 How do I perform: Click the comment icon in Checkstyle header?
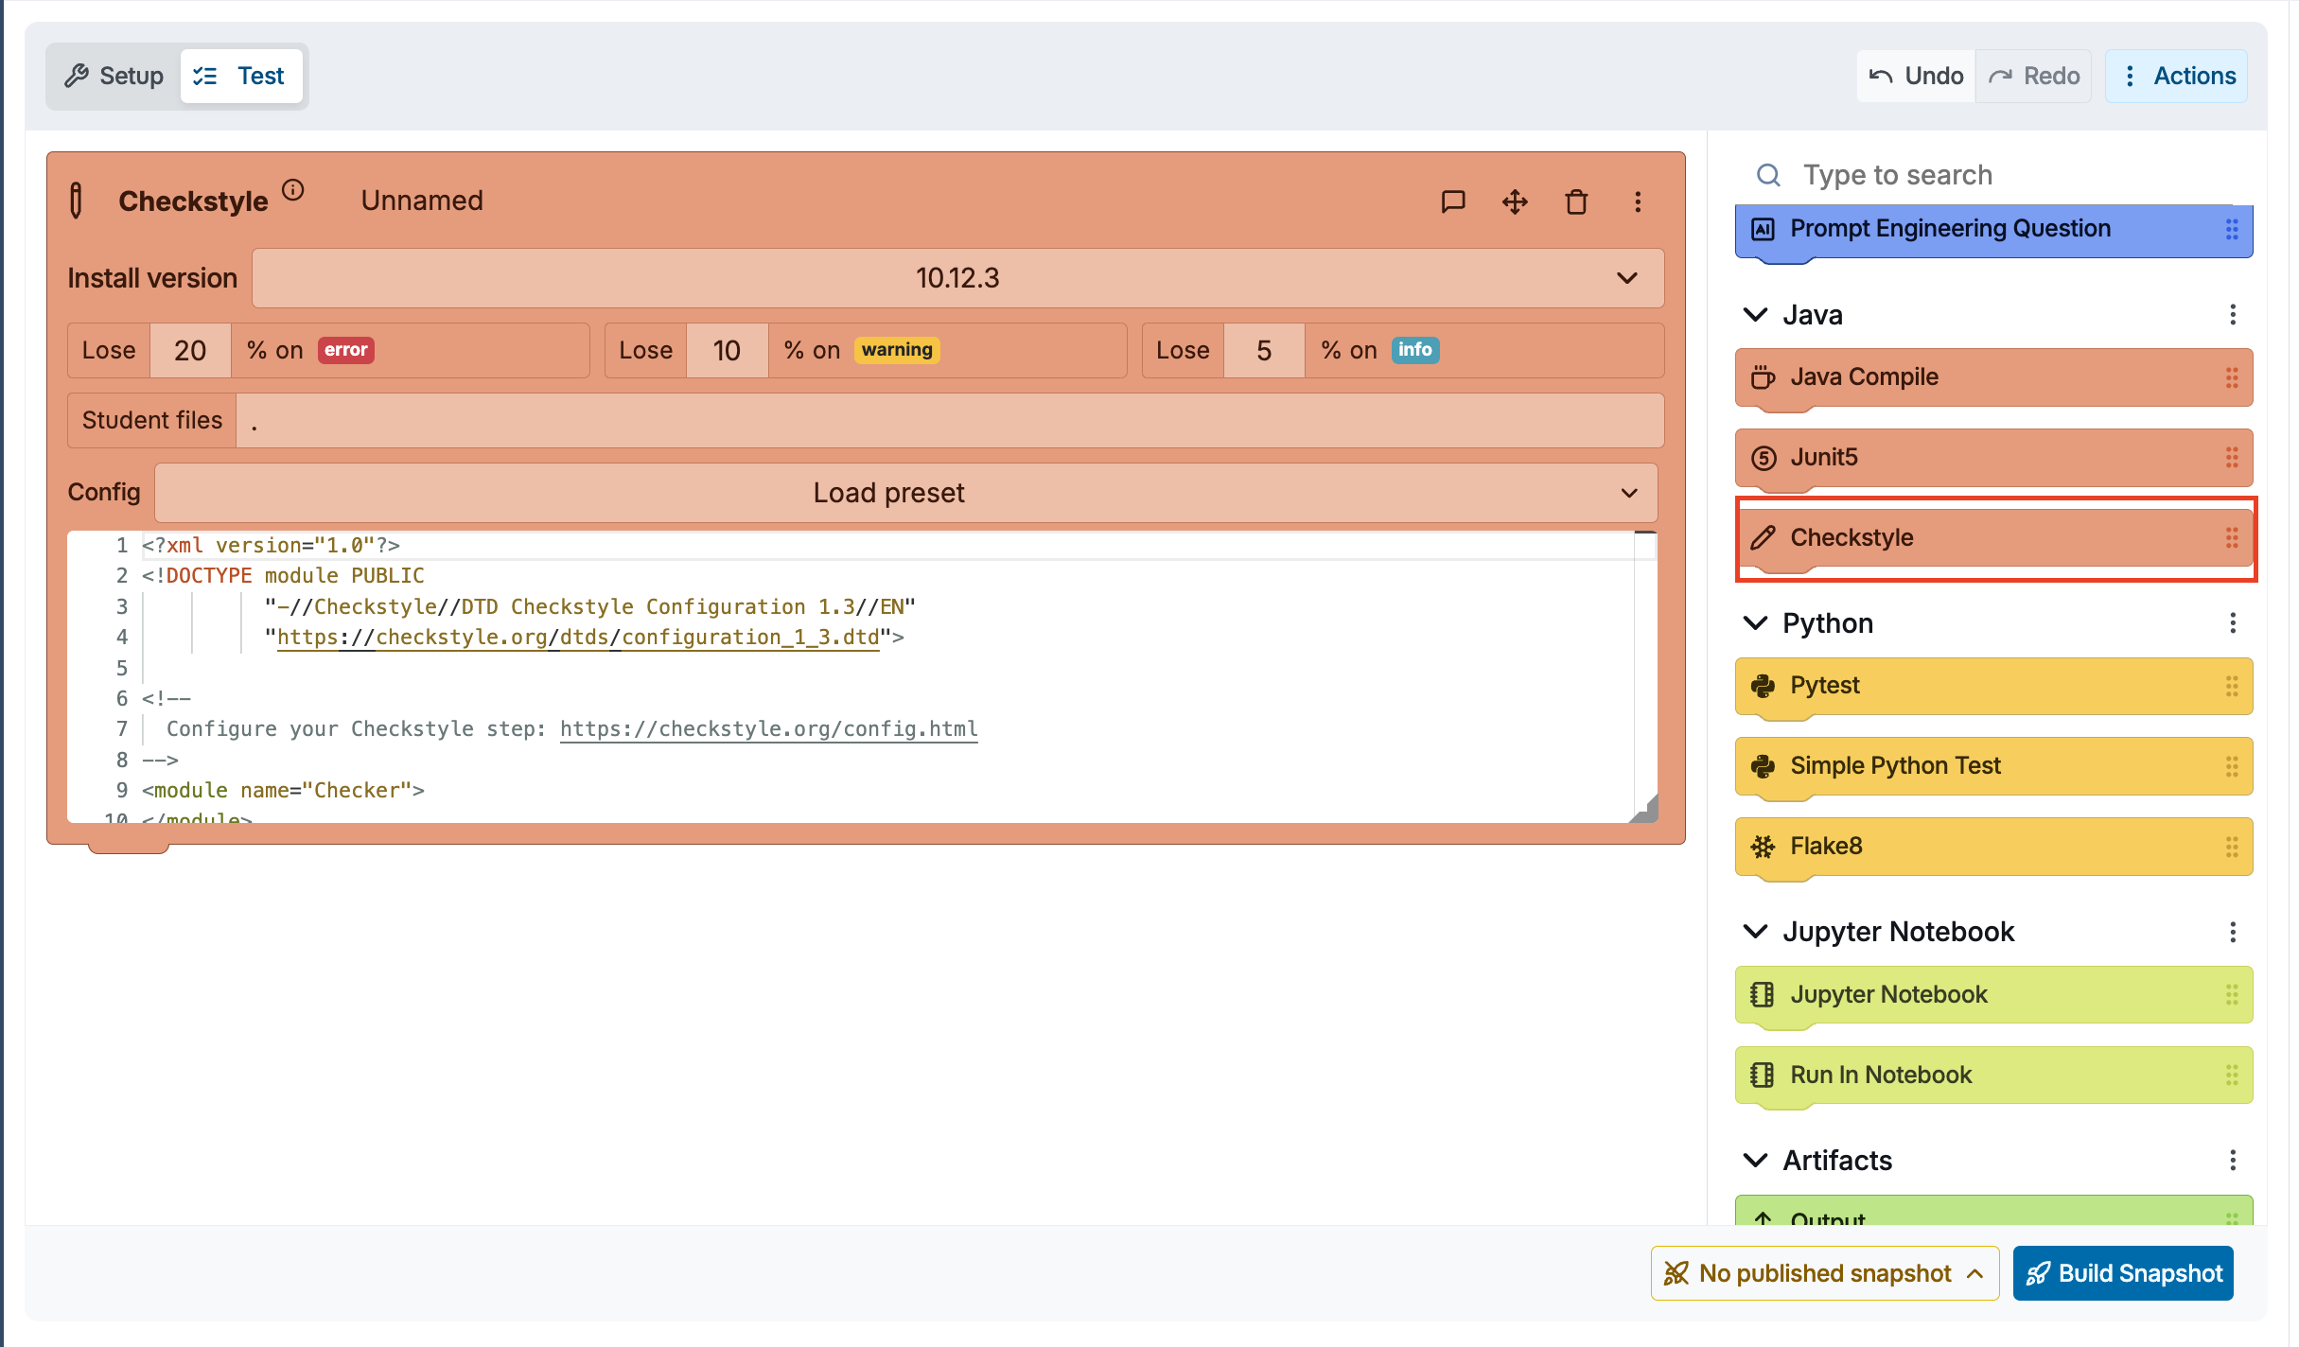pos(1452,201)
